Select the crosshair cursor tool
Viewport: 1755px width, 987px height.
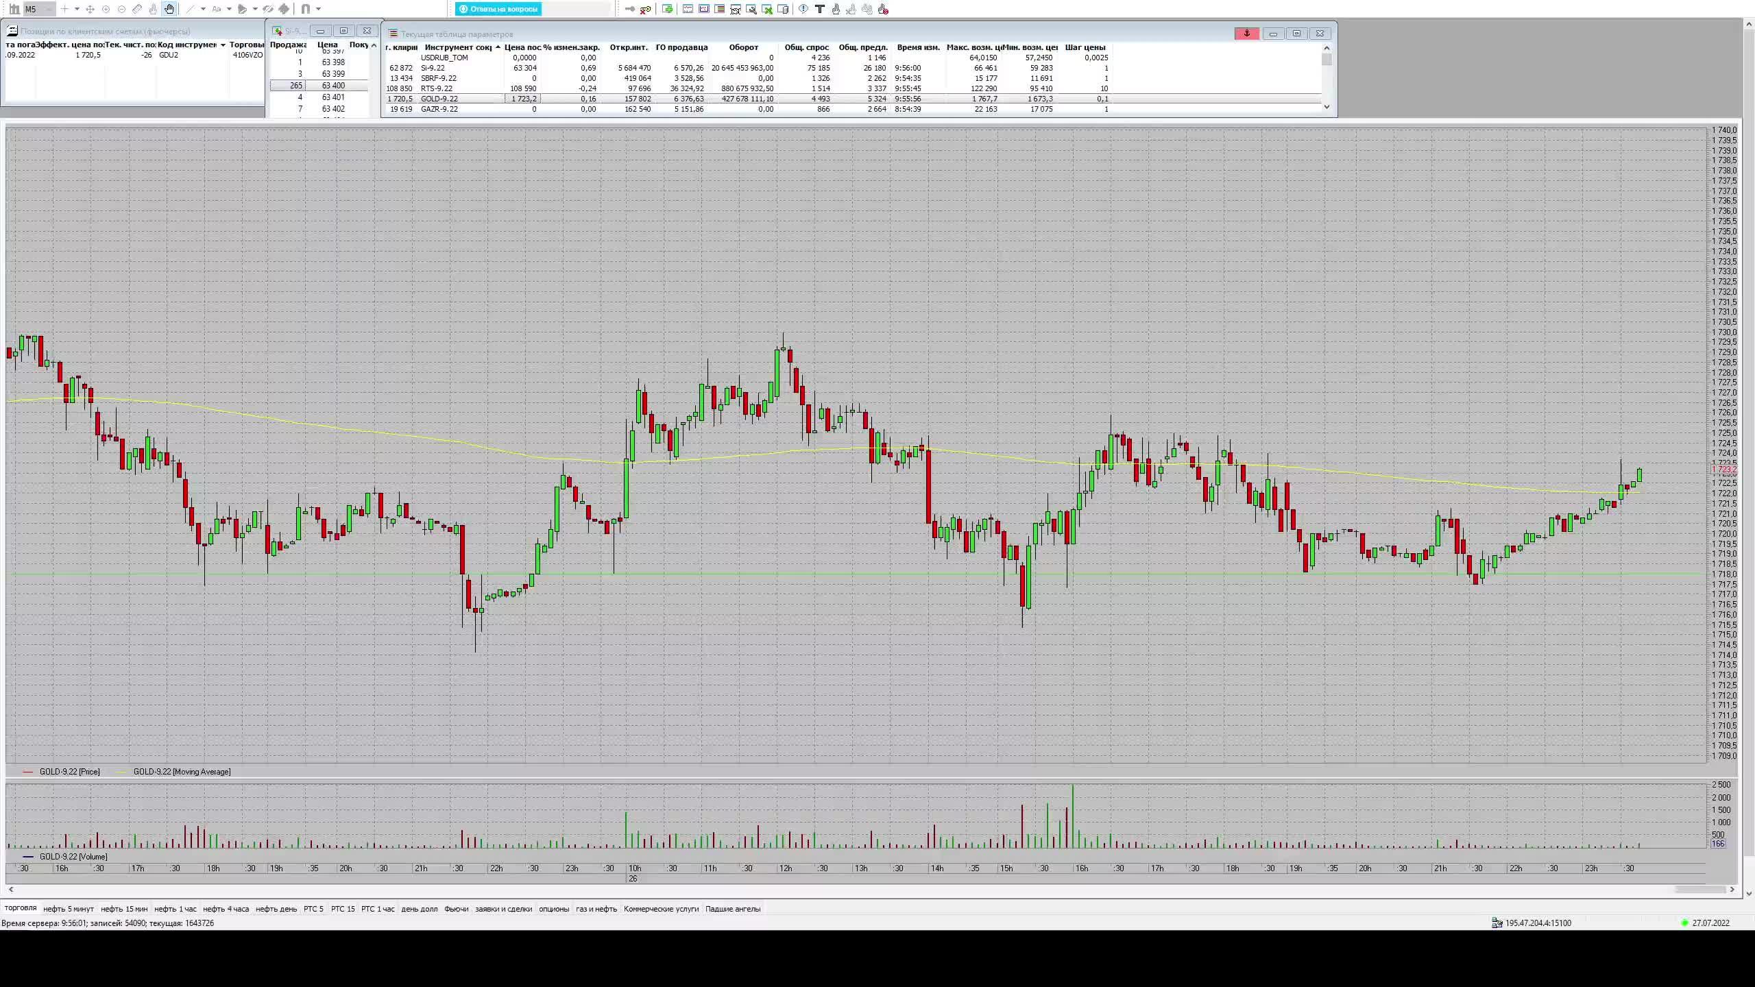point(64,9)
